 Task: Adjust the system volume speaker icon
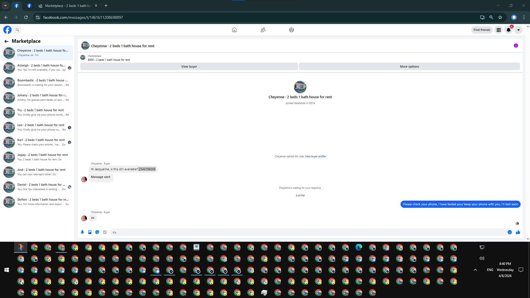coord(482,259)
